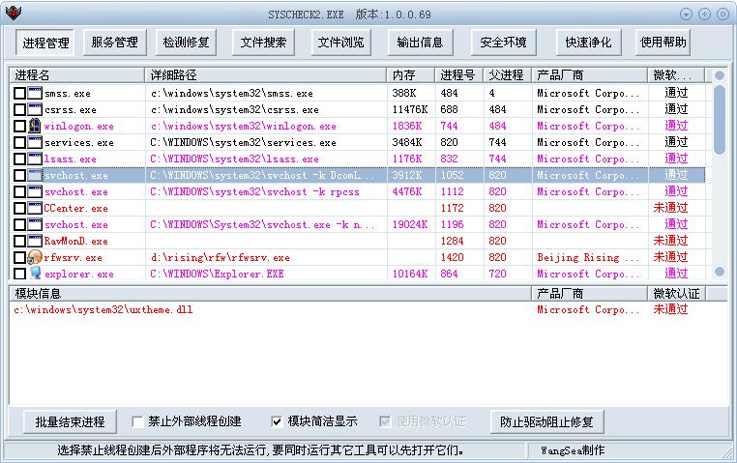The width and height of the screenshot is (737, 463).
Task: Open the 服务管理 tab
Action: point(115,43)
